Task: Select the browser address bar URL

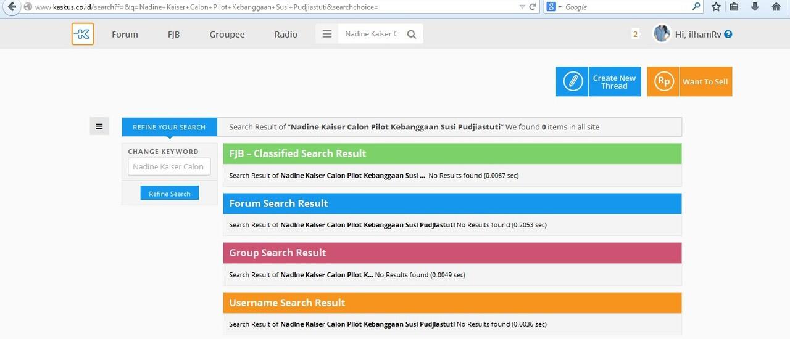Action: click(207, 7)
